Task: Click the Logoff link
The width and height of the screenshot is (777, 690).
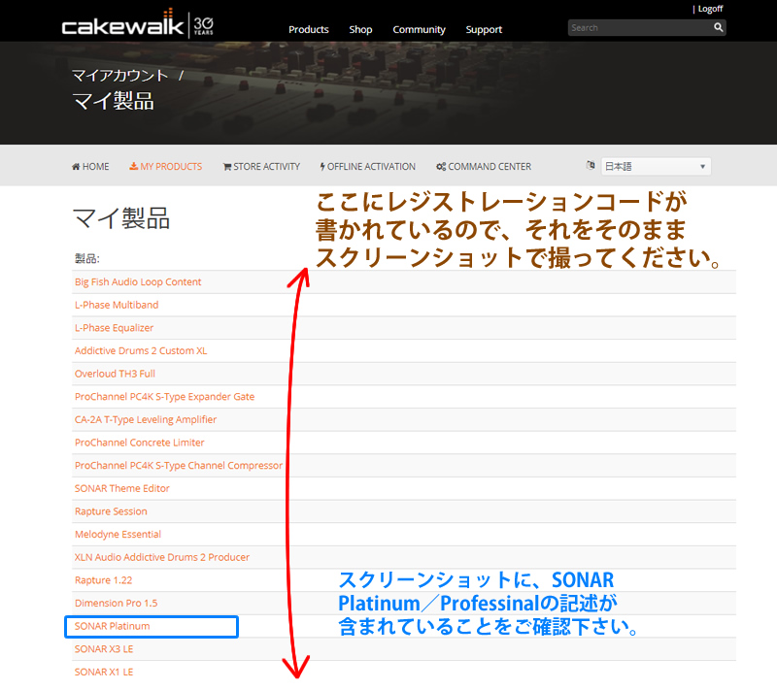Action: pos(710,9)
